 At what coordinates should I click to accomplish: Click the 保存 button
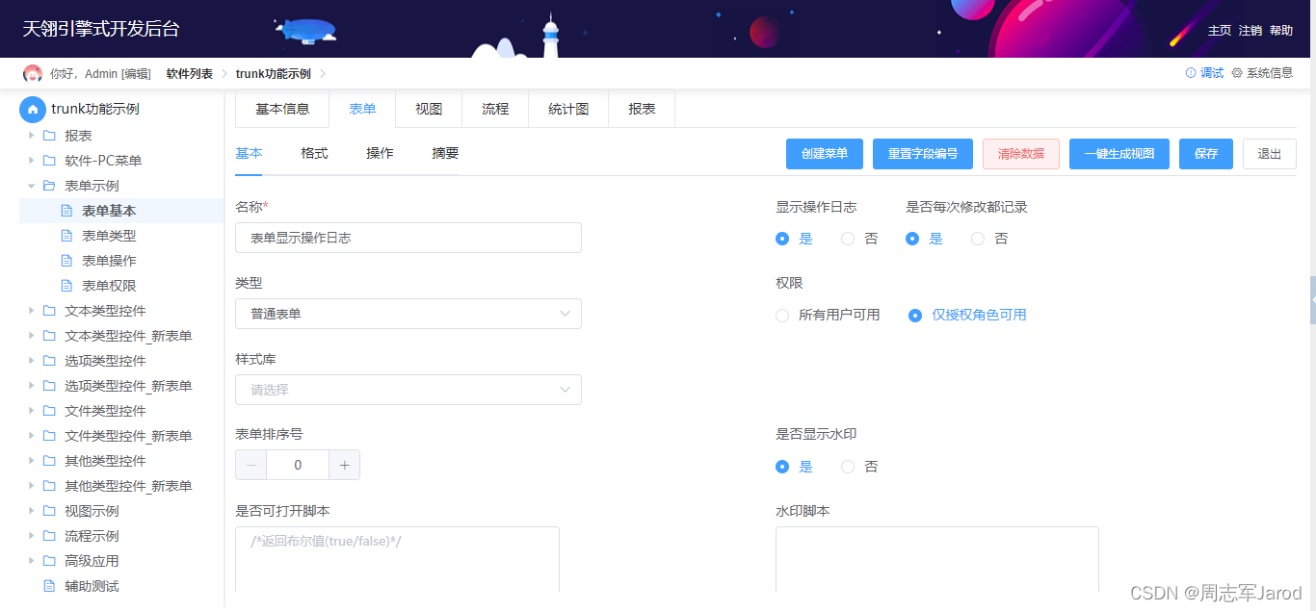coord(1206,154)
